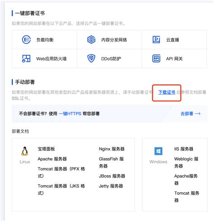The height and width of the screenshot is (221, 214).
Task: Open Nginx 服务器 deployment doc
Action: click(x=112, y=149)
